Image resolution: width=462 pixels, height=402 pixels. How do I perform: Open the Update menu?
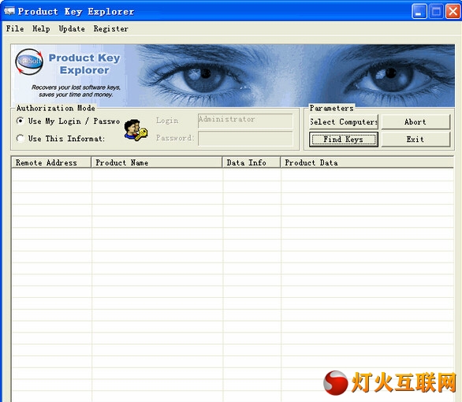pos(72,28)
